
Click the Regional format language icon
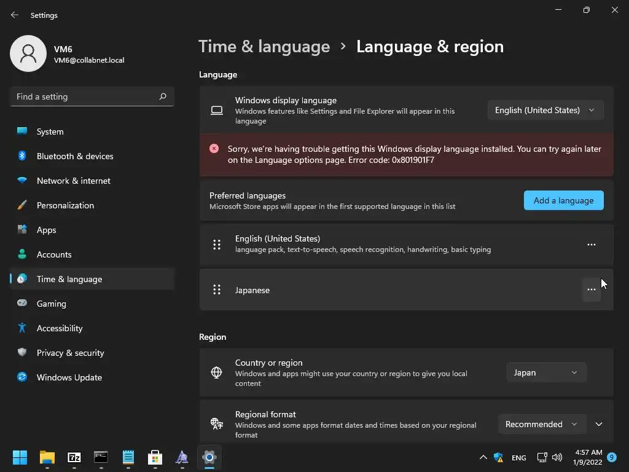pos(217,423)
